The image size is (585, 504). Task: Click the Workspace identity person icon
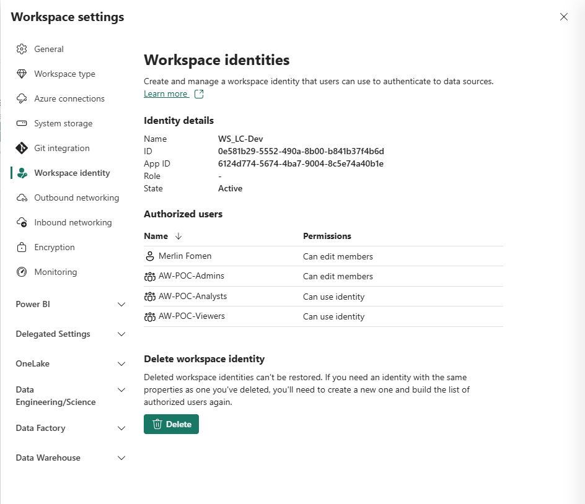(22, 173)
